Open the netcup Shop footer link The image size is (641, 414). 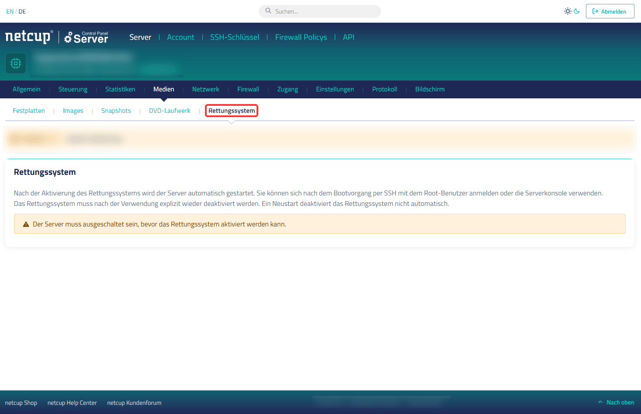click(21, 403)
